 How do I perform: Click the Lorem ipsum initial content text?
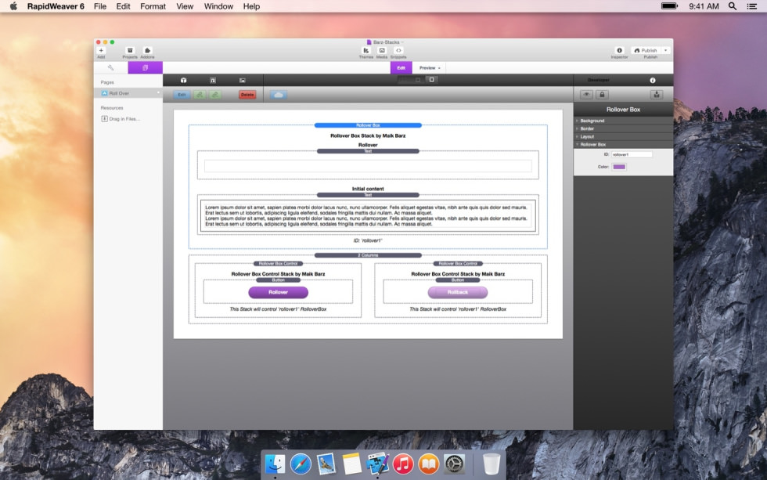pyautogui.click(x=368, y=216)
